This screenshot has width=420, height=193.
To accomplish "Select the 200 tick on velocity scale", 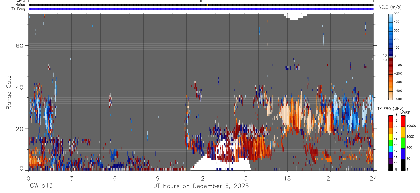I will tap(397, 39).
